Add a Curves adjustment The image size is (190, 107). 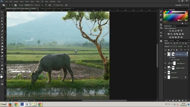(x=176, y=31)
